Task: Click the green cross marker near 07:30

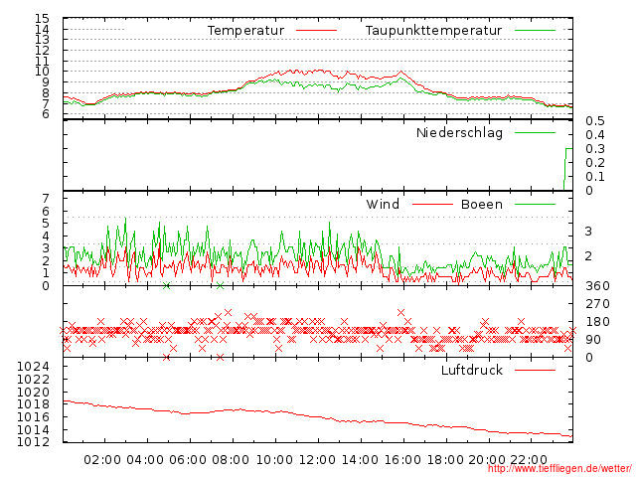Action: (x=220, y=286)
